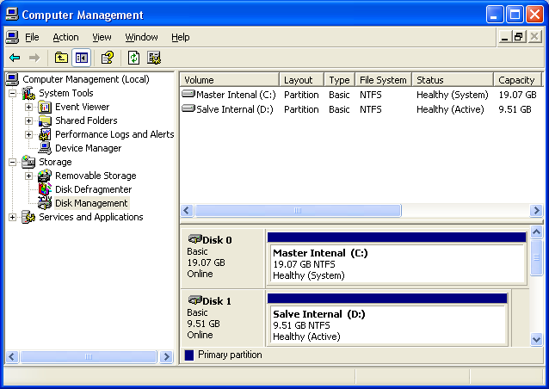The image size is (549, 389).
Task: Open the File menu
Action: [32, 37]
